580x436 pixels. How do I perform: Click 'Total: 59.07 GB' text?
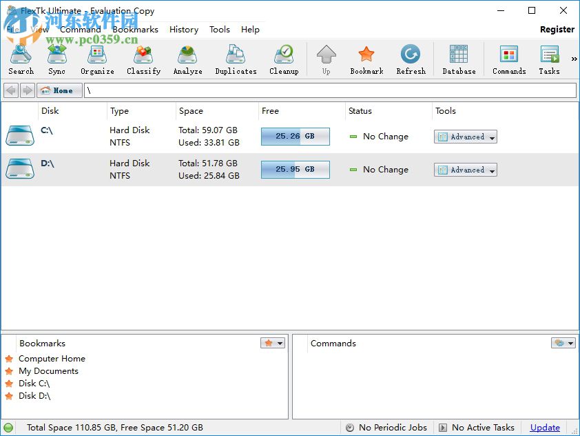(x=208, y=130)
